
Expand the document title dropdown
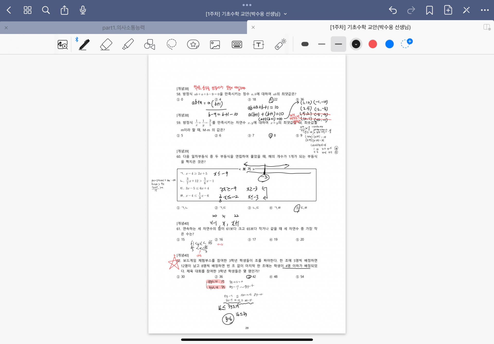(285, 14)
